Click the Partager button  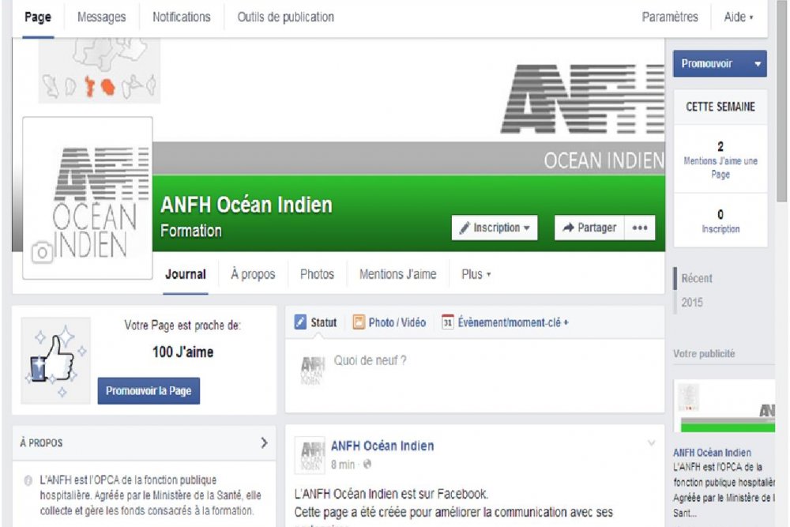click(589, 228)
